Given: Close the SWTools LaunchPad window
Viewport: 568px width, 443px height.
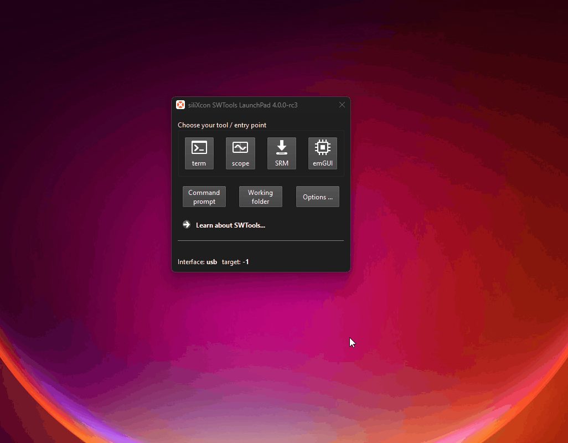Looking at the screenshot, I should (342, 105).
